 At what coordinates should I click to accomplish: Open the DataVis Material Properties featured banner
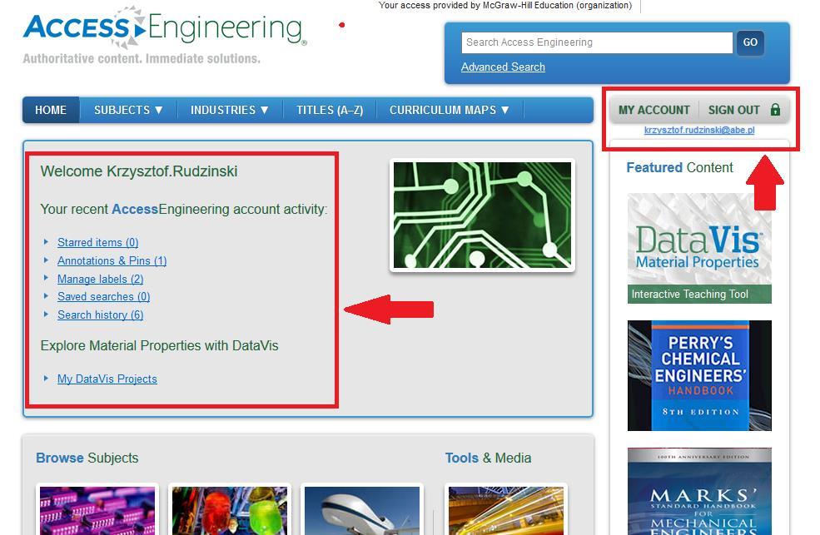point(699,248)
